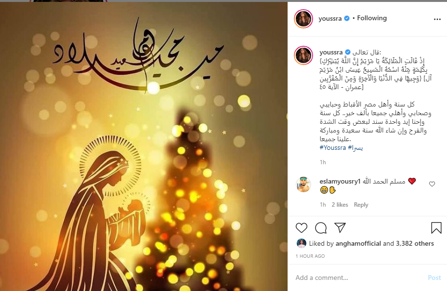447x291 pixels.
Task: Click the Add a comment field
Action: [x=359, y=278]
